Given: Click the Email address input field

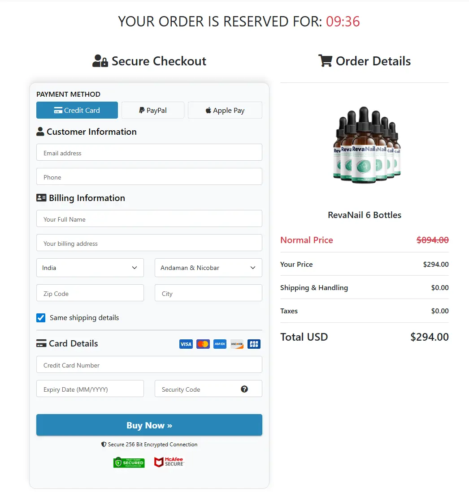Looking at the screenshot, I should [x=149, y=152].
